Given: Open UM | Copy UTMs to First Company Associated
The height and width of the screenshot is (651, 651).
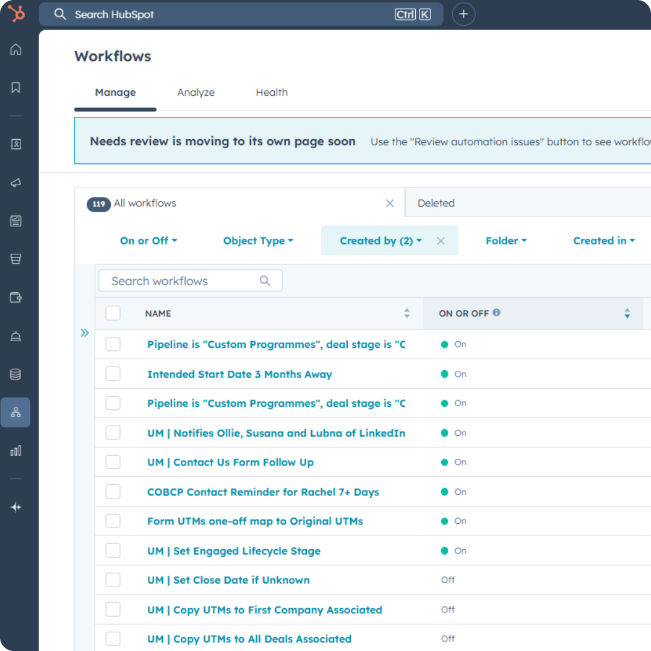Looking at the screenshot, I should click(x=265, y=610).
